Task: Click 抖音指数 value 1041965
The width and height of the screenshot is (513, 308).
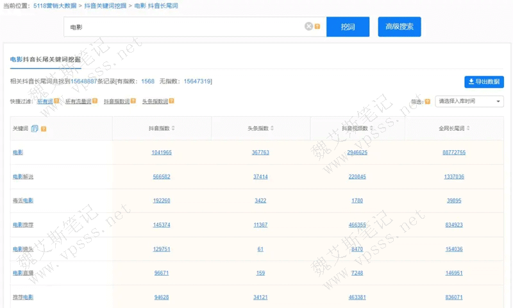Action: [162, 152]
